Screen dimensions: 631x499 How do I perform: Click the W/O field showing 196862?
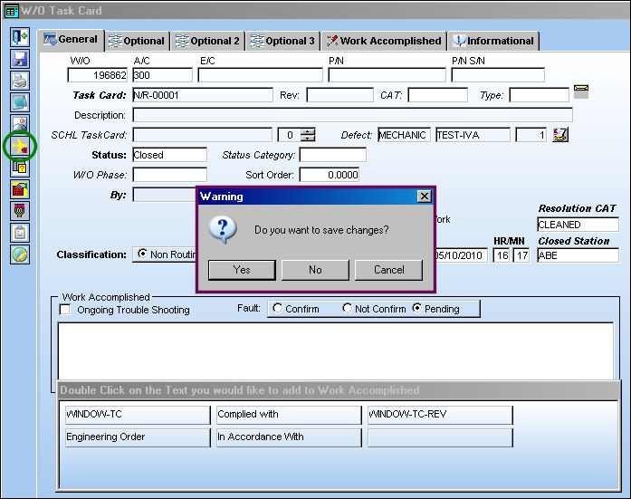click(98, 75)
